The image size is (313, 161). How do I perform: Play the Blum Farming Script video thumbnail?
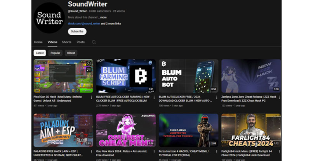pyautogui.click(x=126, y=76)
